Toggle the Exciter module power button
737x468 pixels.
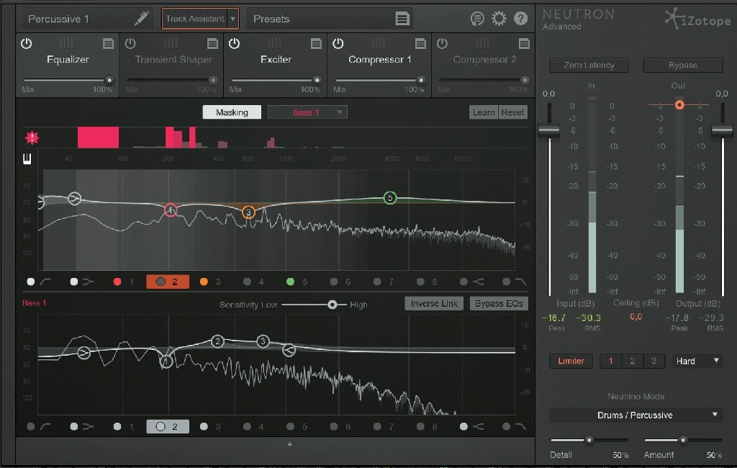pyautogui.click(x=234, y=44)
